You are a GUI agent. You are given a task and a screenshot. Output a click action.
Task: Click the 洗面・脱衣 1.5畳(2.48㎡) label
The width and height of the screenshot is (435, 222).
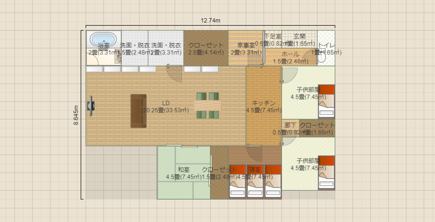135,49
